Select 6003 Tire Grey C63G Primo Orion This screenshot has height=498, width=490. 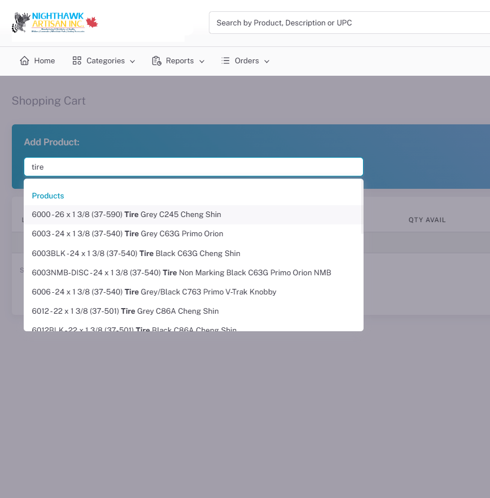[128, 234]
